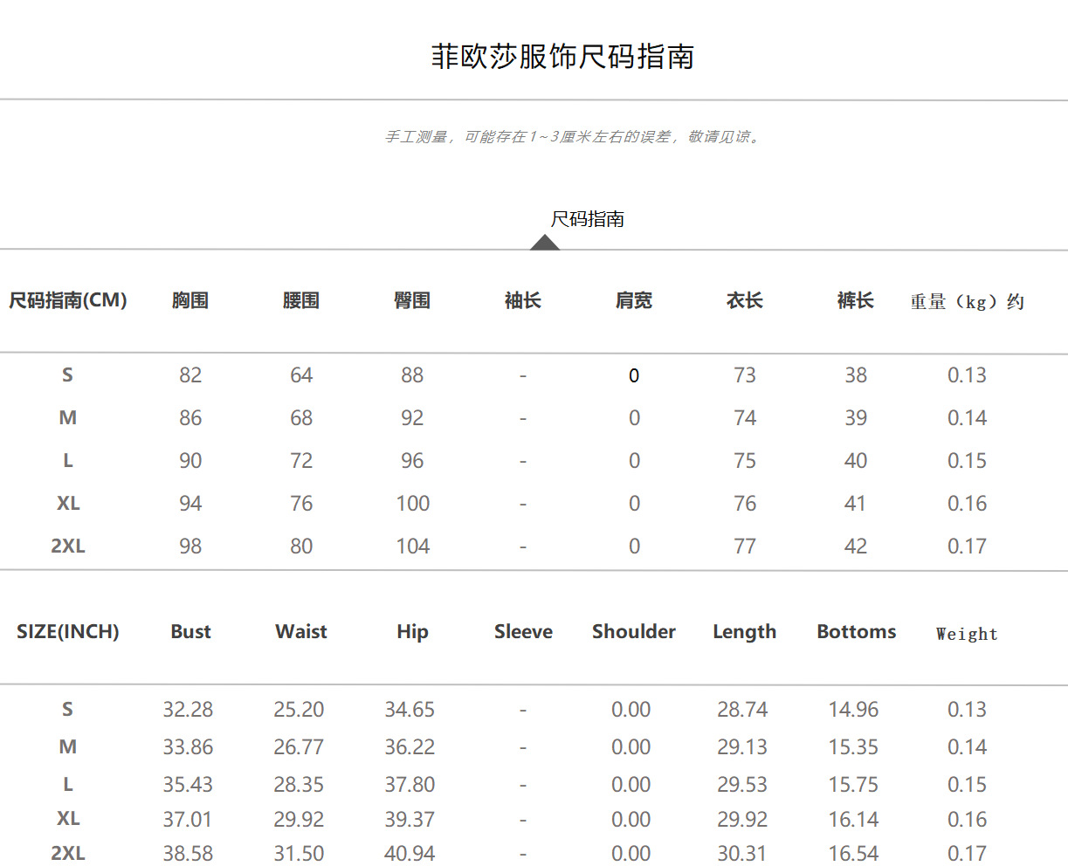Click the 袖长 column header
The height and width of the screenshot is (866, 1068).
[x=523, y=300]
